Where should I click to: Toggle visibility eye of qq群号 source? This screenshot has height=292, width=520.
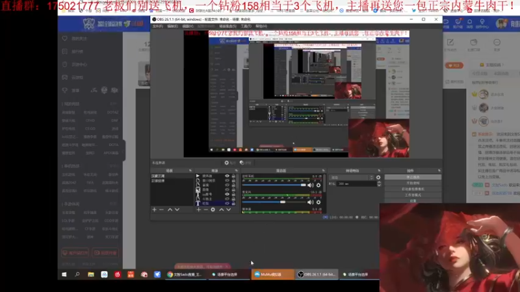(x=227, y=194)
